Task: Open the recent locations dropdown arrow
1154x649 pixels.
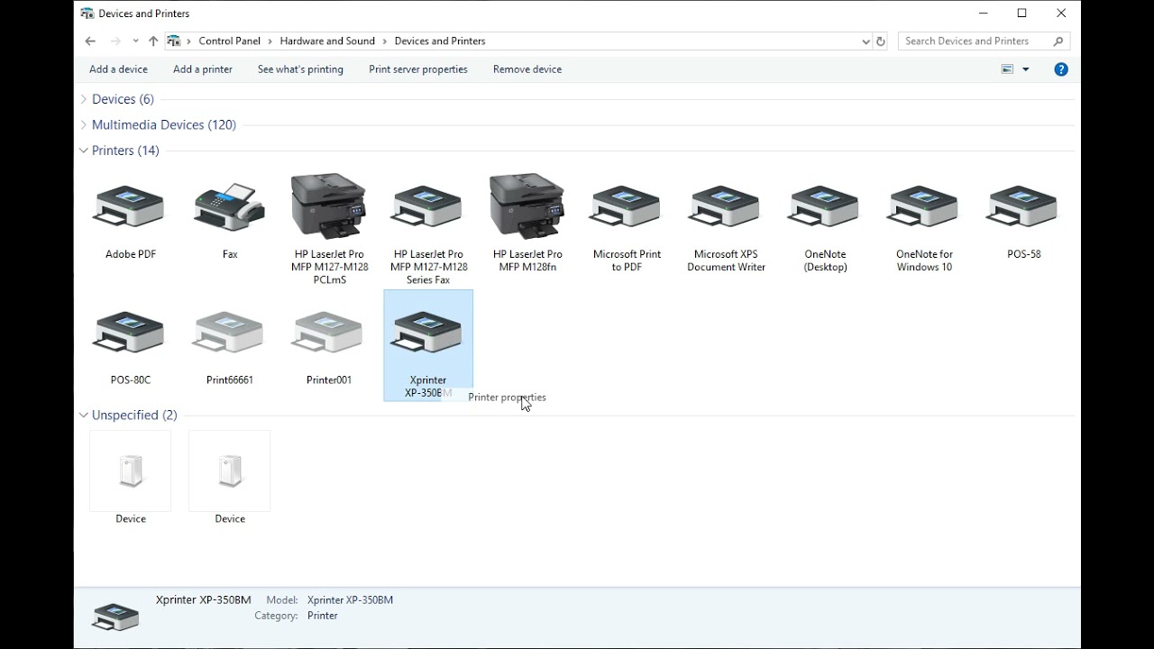Action: (x=135, y=41)
